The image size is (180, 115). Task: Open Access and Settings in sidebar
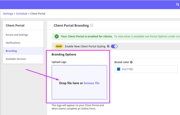[17, 35]
